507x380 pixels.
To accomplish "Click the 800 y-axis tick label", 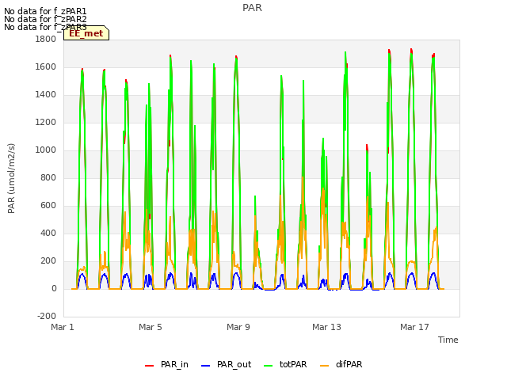I will [x=48, y=177].
